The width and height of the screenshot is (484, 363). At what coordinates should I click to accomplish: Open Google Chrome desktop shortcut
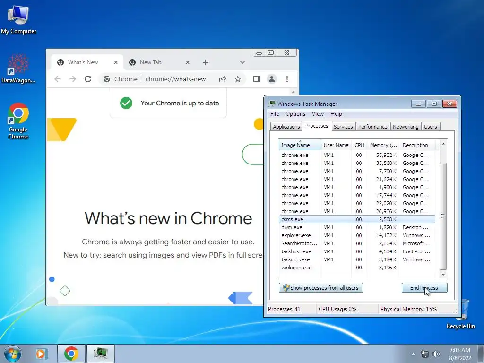tap(18, 121)
